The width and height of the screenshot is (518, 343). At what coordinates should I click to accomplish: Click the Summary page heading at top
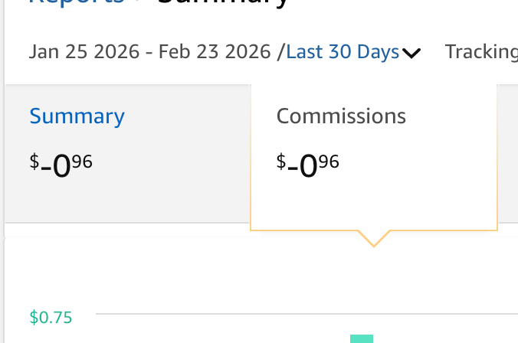pos(222,2)
